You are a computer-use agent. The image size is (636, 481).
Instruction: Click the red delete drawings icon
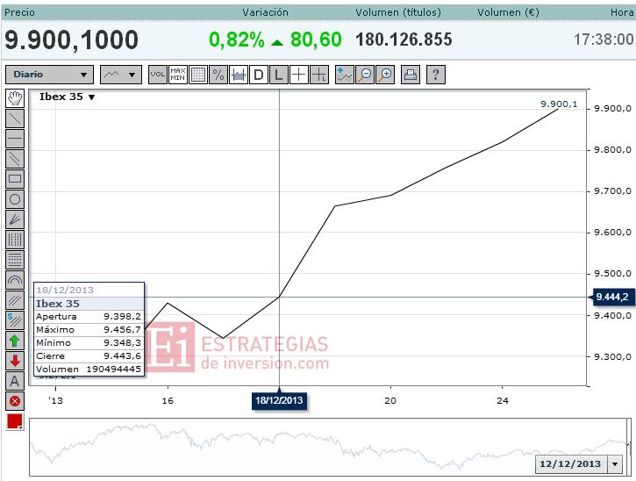point(15,401)
